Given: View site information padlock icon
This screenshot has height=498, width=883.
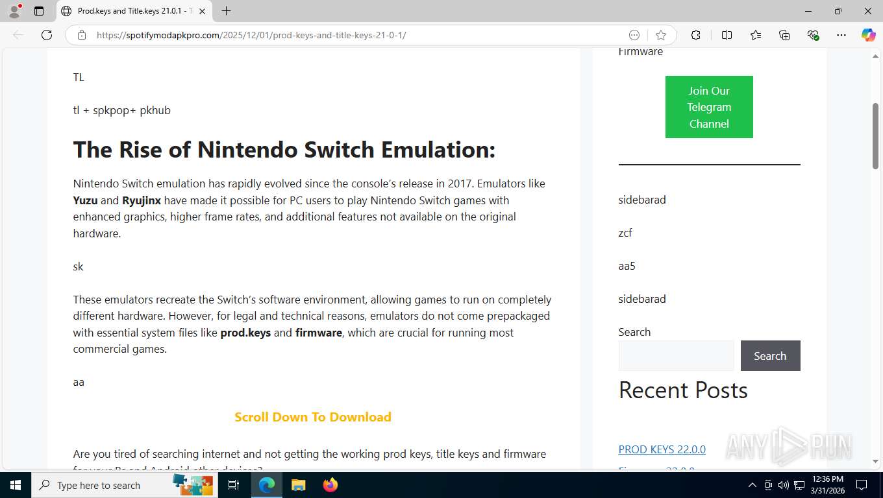Looking at the screenshot, I should pos(81,35).
